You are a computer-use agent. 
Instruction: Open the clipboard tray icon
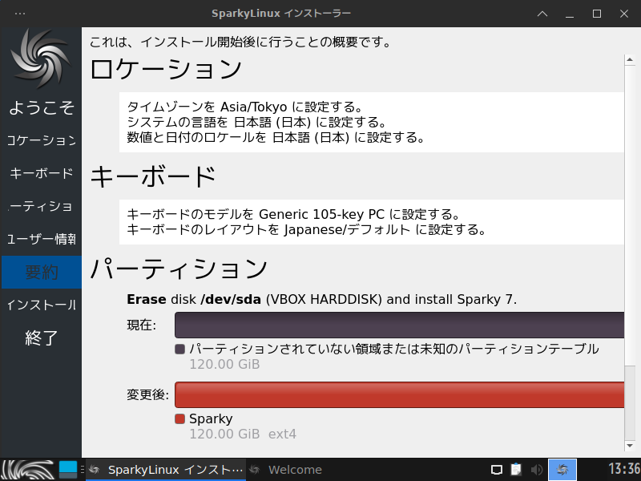pyautogui.click(x=516, y=470)
